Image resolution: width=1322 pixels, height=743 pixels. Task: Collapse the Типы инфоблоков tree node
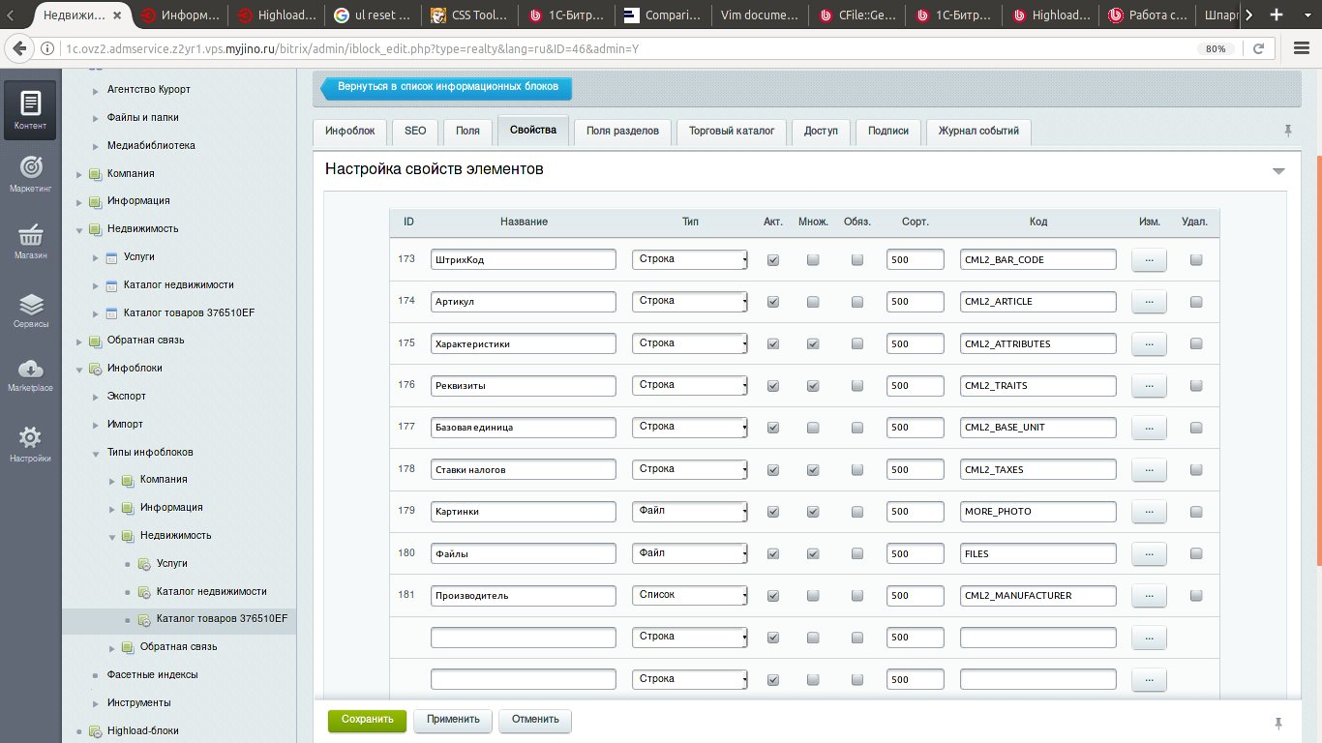96,453
